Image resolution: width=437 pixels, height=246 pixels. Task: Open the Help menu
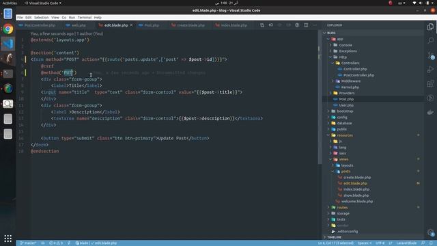pyautogui.click(x=98, y=17)
